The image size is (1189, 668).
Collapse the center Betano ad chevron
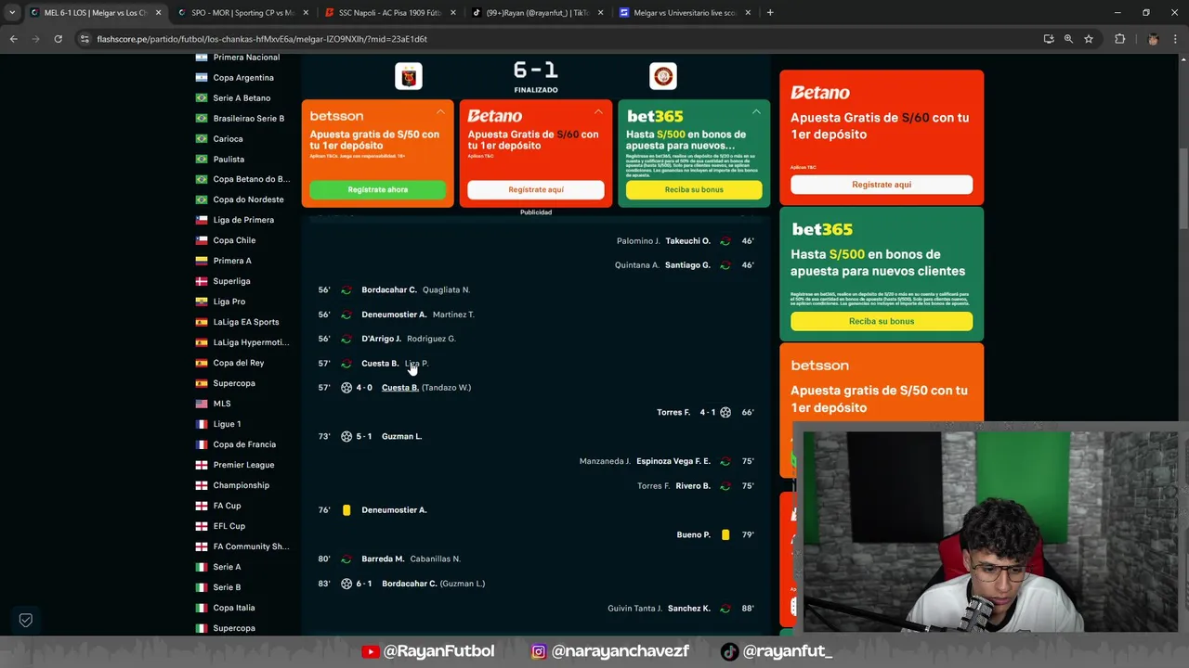coord(598,111)
